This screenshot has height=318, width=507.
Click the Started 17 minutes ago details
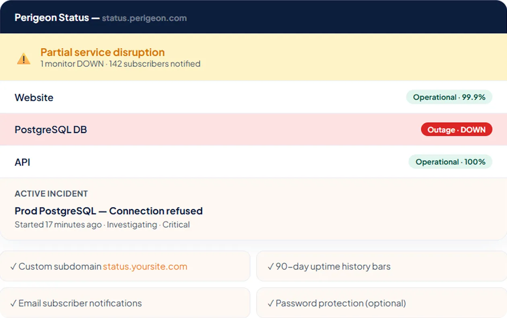[x=102, y=224]
